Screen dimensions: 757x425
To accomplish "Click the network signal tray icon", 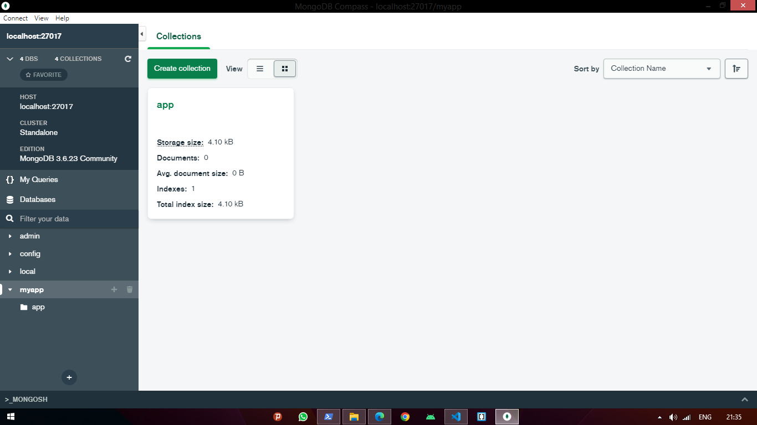I will 687,417.
